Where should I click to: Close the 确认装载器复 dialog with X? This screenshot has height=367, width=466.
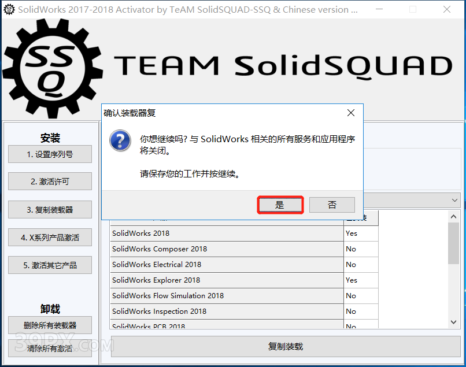[x=350, y=113]
